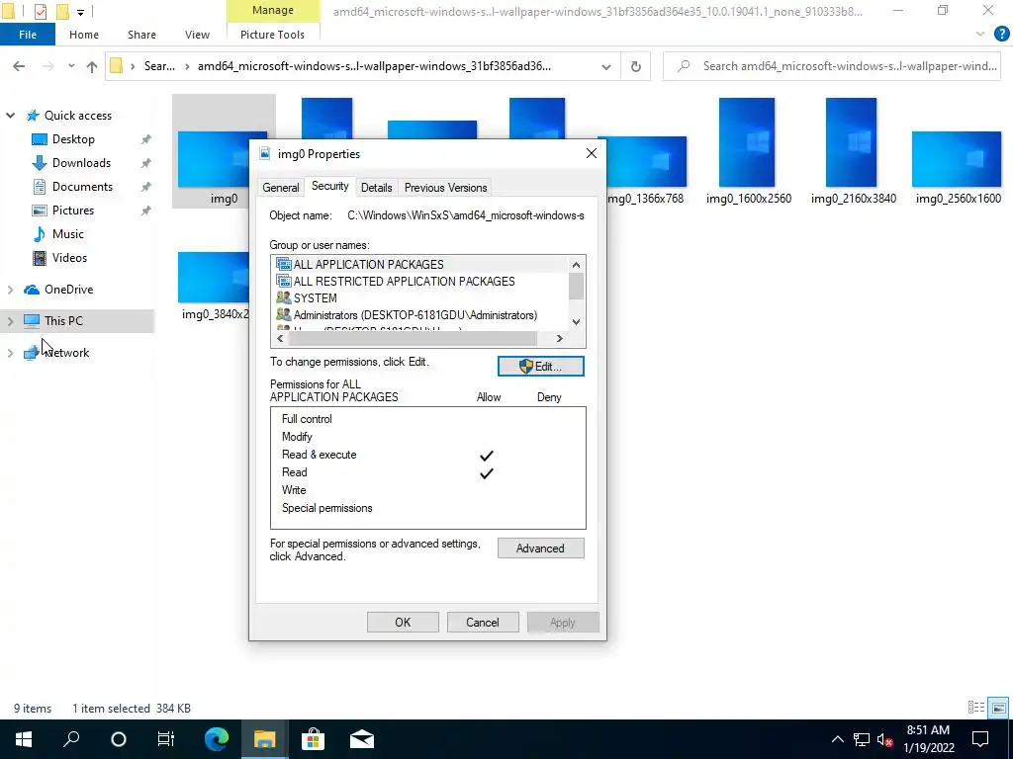Open File Explorer taskbar icon
The image size is (1013, 759).
click(264, 739)
